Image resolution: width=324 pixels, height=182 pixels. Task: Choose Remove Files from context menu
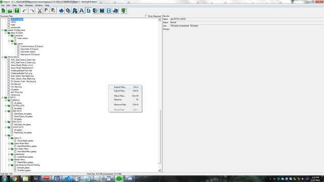click(x=125, y=105)
